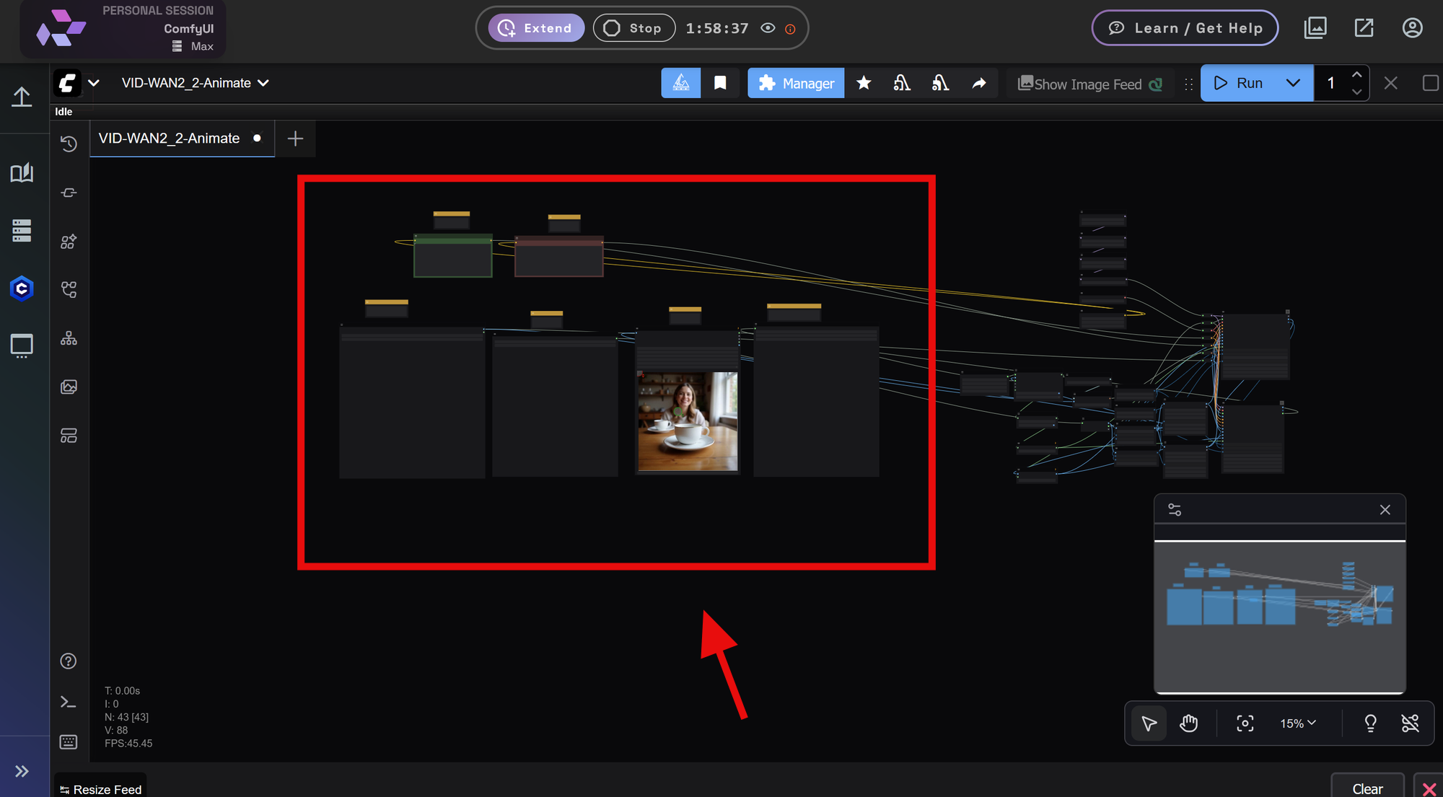Click the star favorites icon in toolbar
This screenshot has width=1443, height=797.
[864, 83]
